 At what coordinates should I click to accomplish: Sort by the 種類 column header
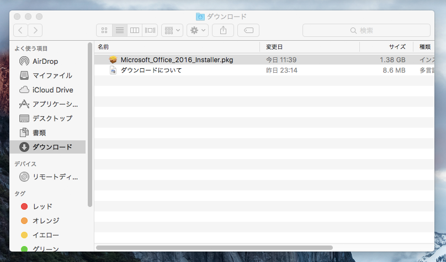[x=425, y=47]
